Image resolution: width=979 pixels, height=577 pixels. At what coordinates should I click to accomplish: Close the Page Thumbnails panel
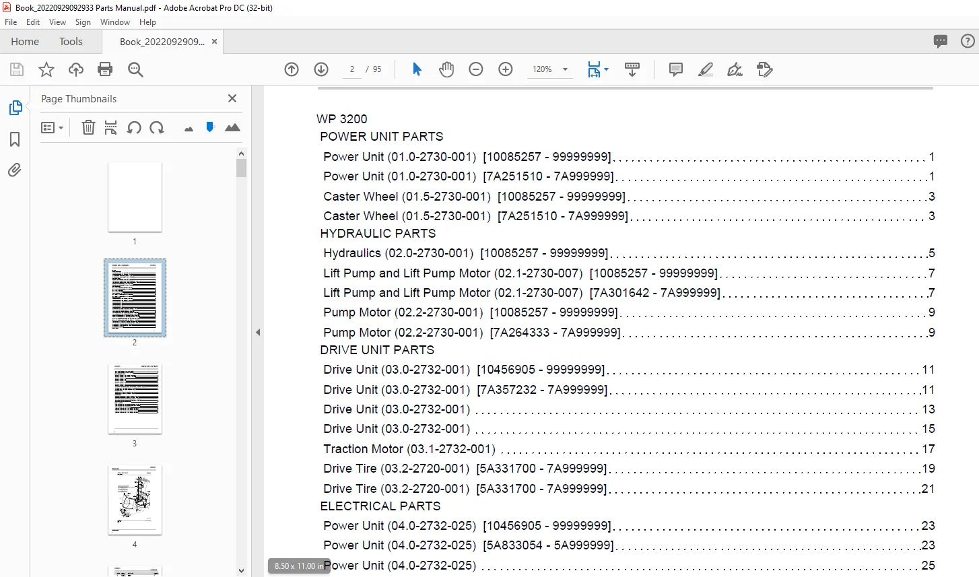(x=232, y=98)
